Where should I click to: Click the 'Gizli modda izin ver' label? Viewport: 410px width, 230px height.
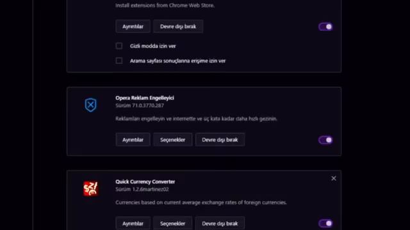tap(152, 46)
